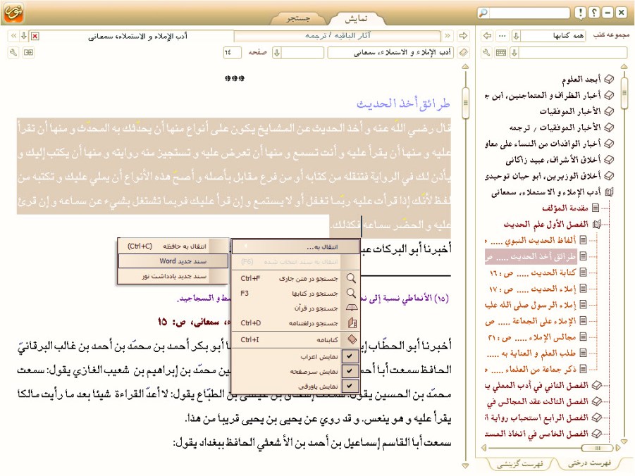
Task: Click the question mark help button
Action: click(x=593, y=13)
